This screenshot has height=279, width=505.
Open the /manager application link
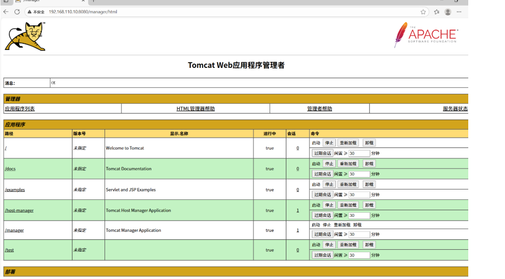(x=14, y=230)
